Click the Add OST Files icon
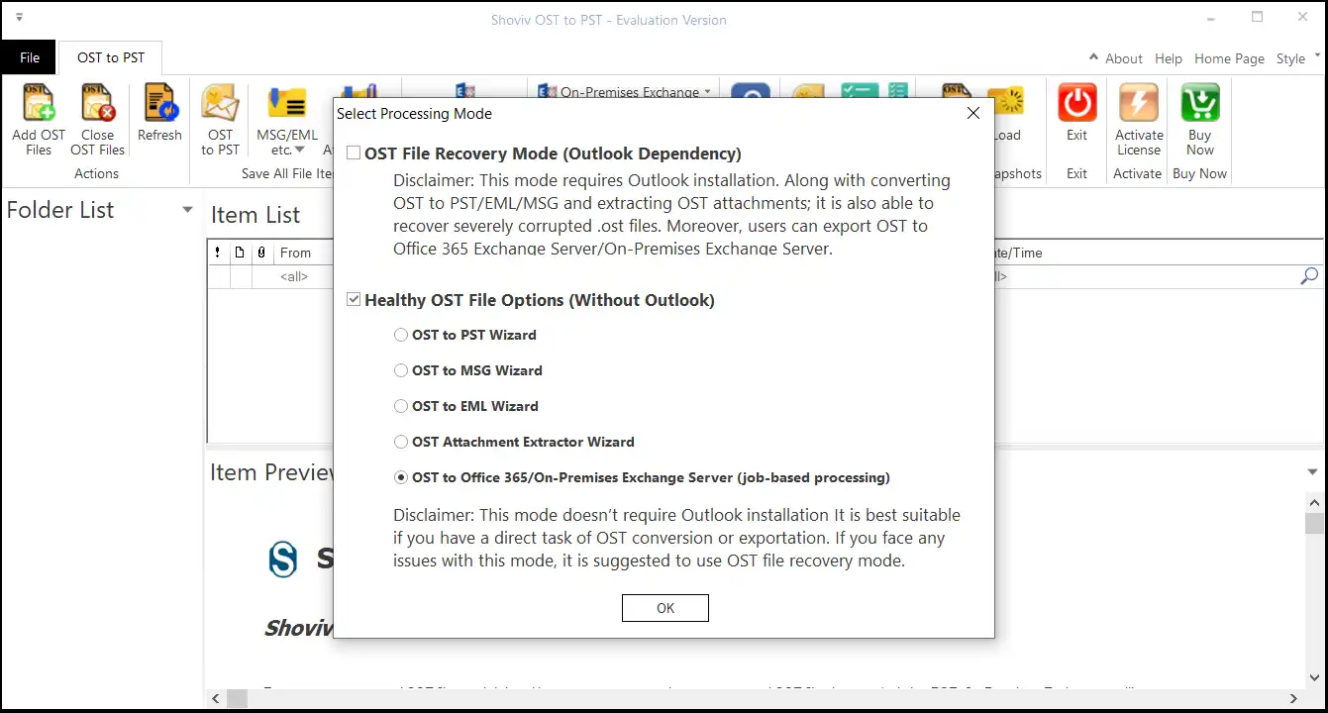Screen dimensions: 1328x713 39,103
